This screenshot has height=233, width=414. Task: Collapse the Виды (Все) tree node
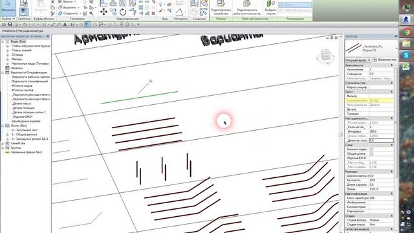click(3, 41)
